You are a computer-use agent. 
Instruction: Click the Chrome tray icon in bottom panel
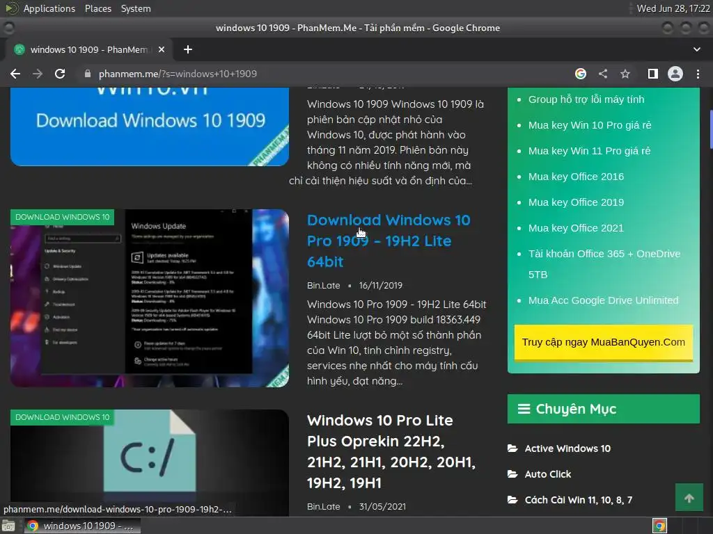click(659, 526)
